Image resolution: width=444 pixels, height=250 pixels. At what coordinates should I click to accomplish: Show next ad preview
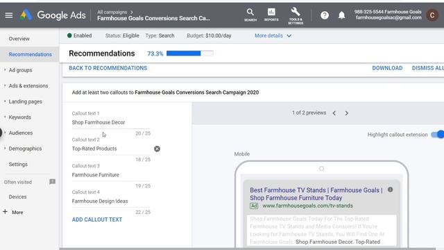point(347,113)
